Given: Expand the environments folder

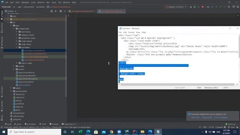Looking at the screenshot, I should click(11, 91).
